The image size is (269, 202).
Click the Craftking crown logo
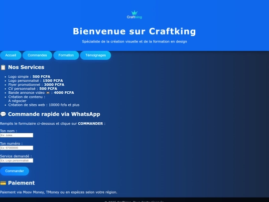pyautogui.click(x=134, y=14)
